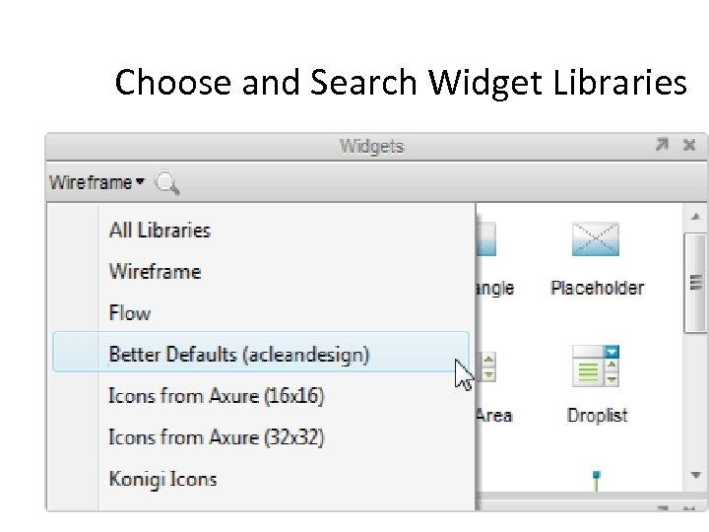The height and width of the screenshot is (532, 709).
Task: Click the scrollbar down arrow
Action: [x=696, y=476]
